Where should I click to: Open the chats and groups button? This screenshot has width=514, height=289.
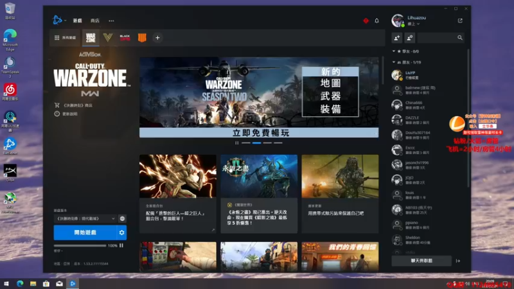(x=421, y=261)
